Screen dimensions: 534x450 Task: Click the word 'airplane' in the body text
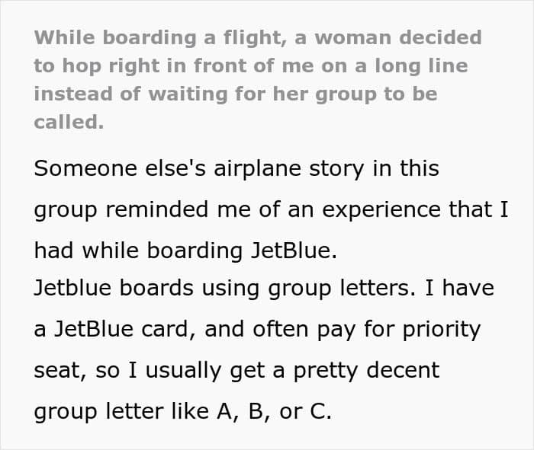pyautogui.click(x=258, y=169)
